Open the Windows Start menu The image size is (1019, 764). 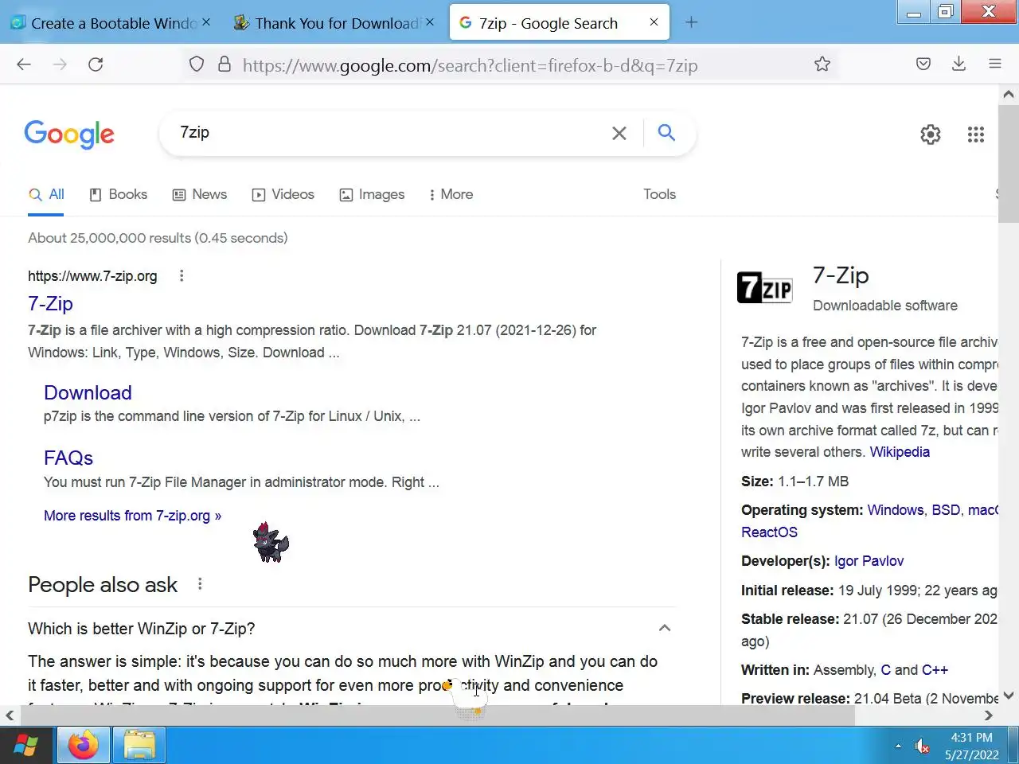[25, 746]
